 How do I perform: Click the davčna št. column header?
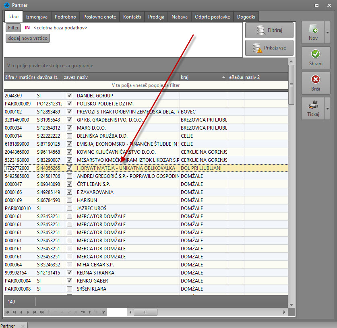coord(50,77)
